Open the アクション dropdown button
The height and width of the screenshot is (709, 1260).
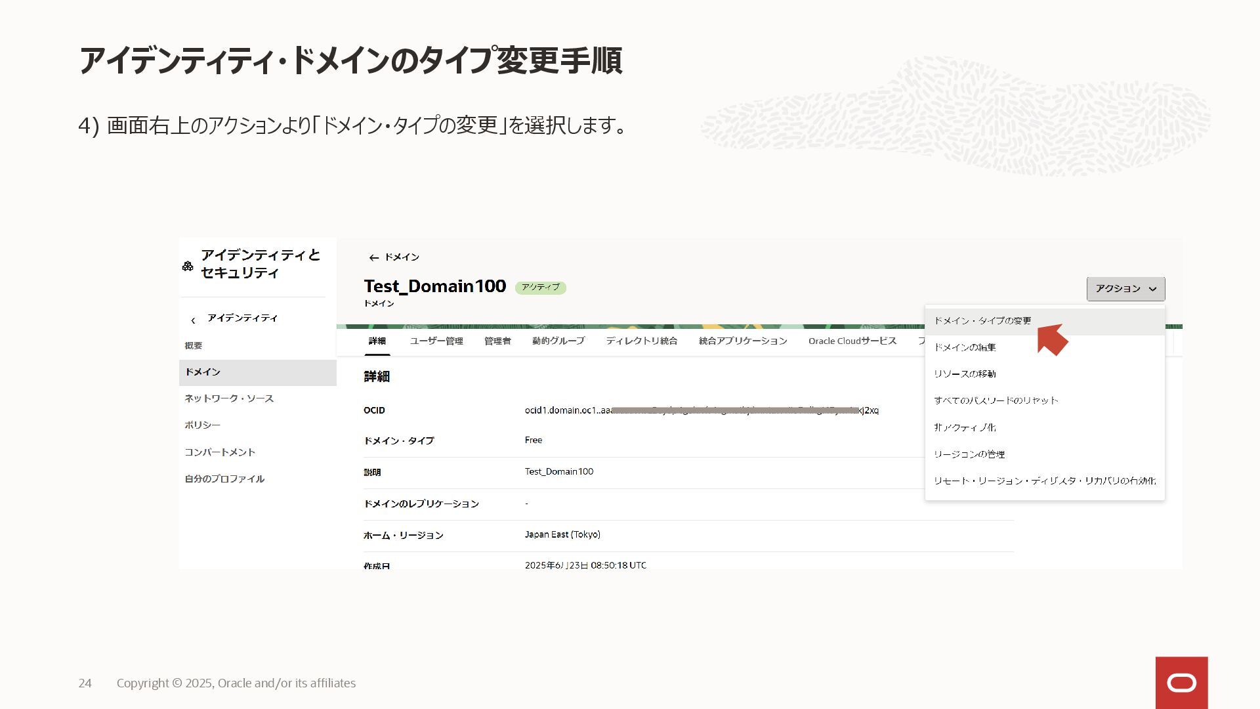click(1125, 289)
